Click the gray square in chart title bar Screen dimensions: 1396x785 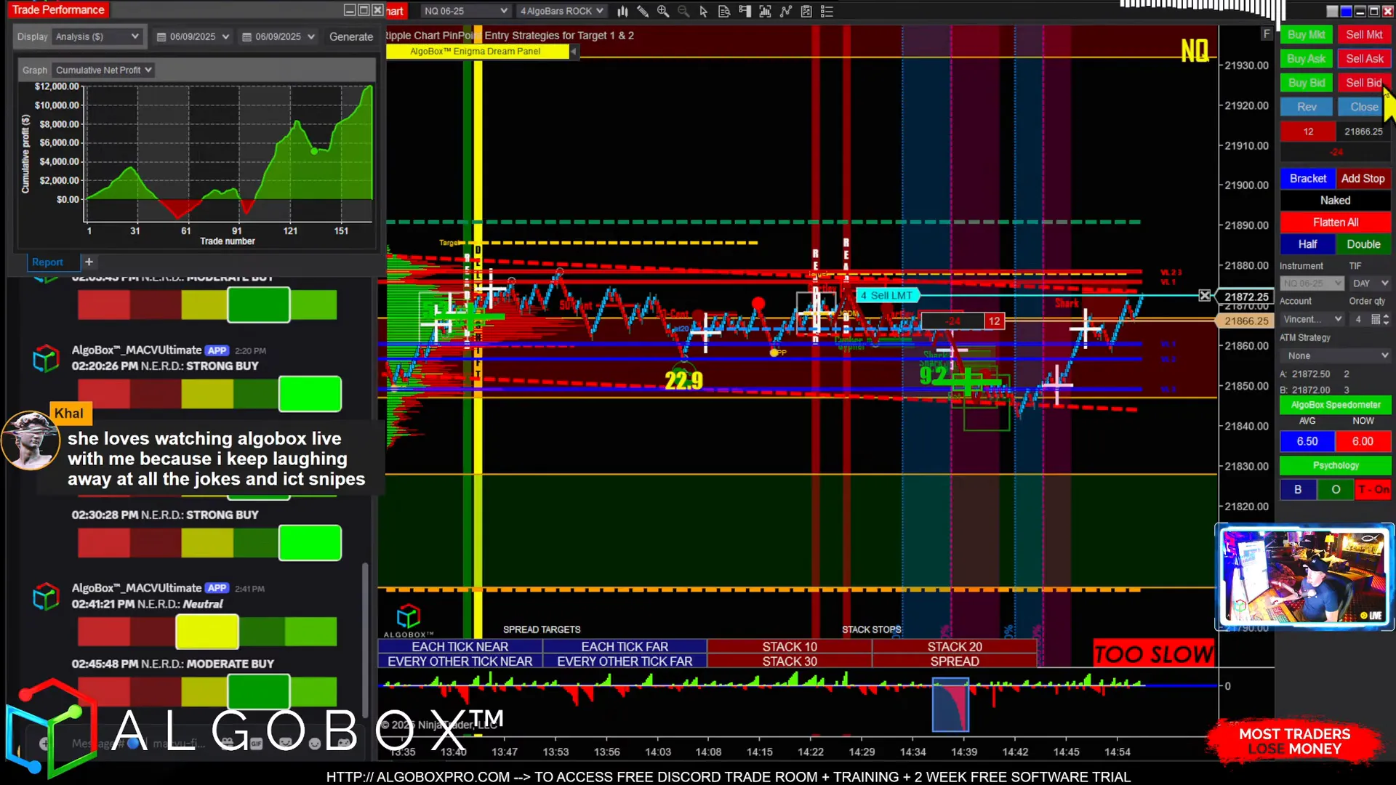tap(1332, 11)
